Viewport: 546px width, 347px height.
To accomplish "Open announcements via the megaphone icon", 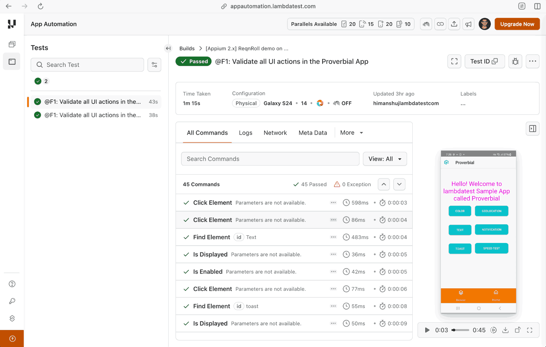I will click(468, 24).
